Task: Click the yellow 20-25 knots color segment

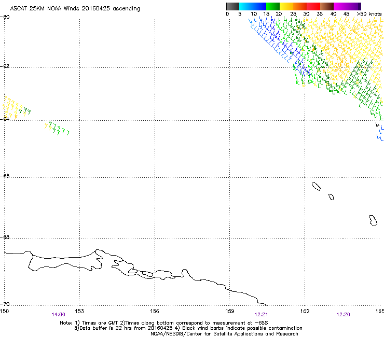Action: pos(286,6)
